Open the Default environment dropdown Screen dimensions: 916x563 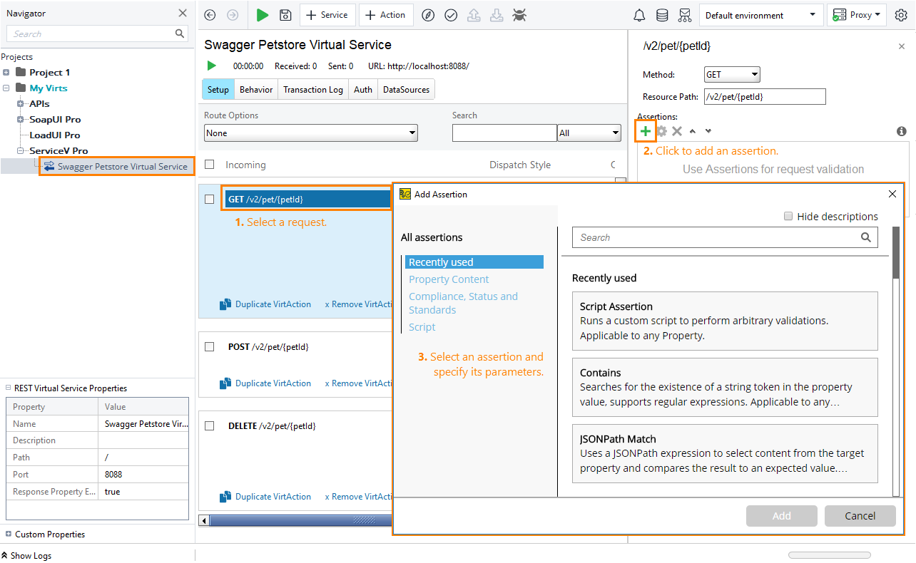pos(760,15)
